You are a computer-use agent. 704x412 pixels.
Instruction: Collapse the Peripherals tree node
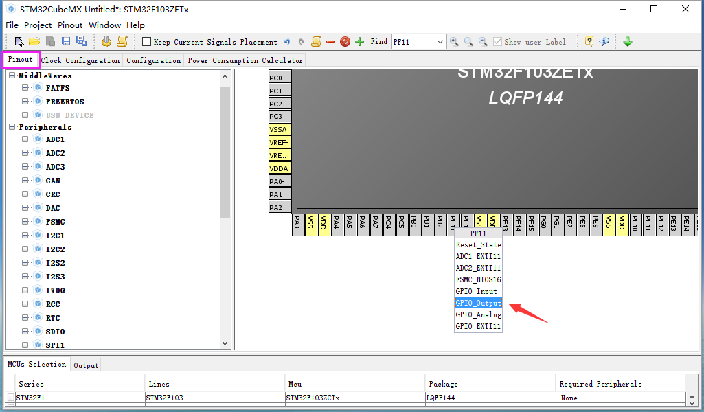click(12, 127)
